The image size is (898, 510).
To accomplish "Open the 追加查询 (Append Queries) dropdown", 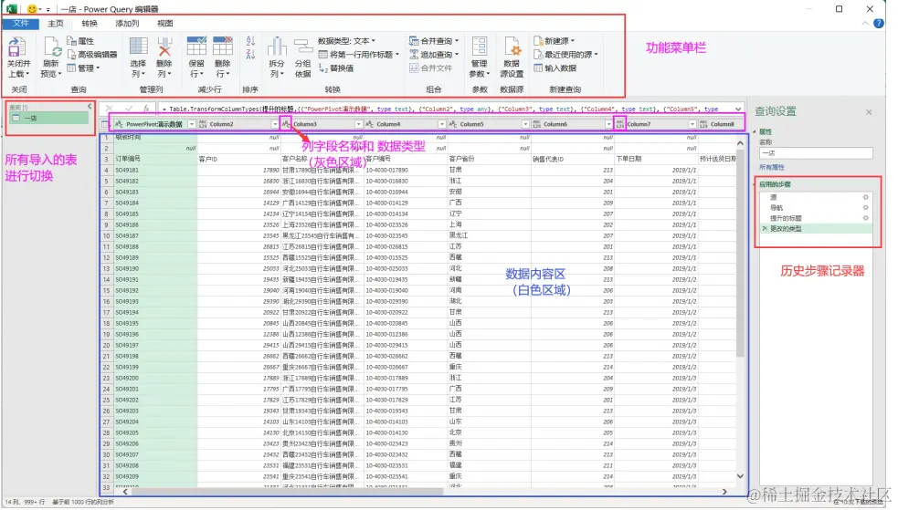I will point(434,55).
